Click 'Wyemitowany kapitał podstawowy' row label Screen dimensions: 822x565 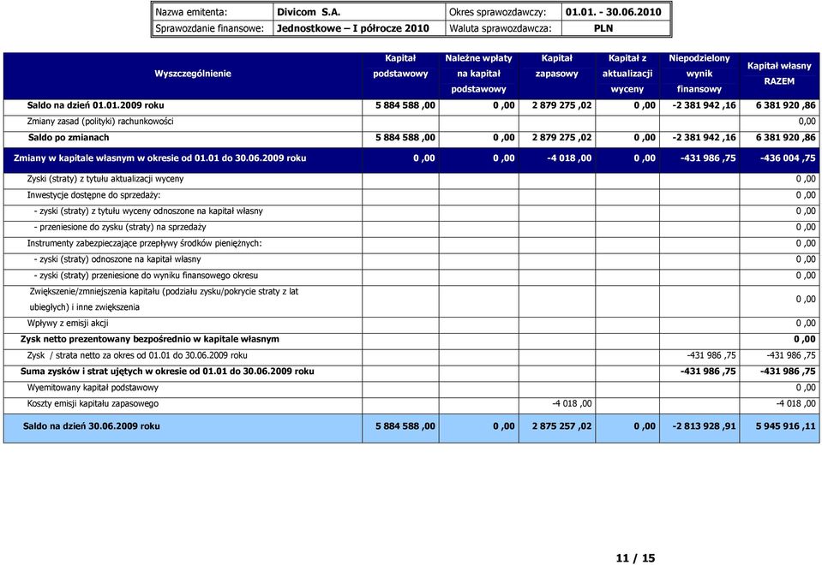coord(93,388)
